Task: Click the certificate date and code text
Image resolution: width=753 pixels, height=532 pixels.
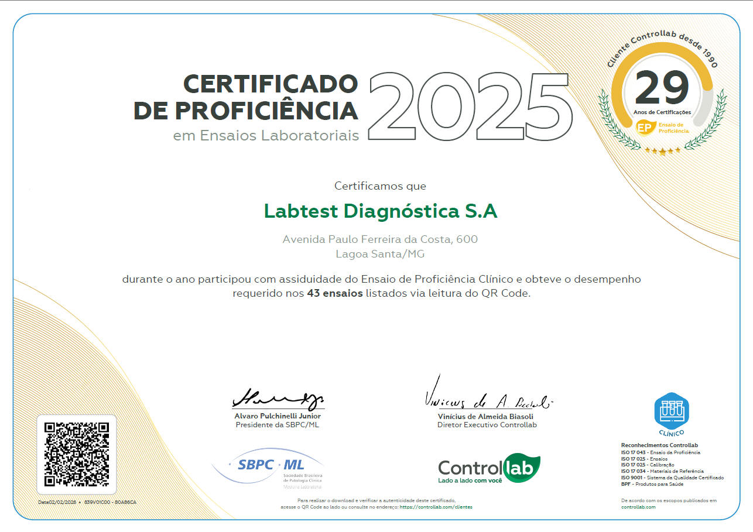Action: 87,502
